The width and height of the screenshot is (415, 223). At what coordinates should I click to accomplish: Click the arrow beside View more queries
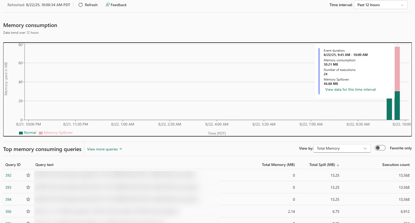coord(120,149)
